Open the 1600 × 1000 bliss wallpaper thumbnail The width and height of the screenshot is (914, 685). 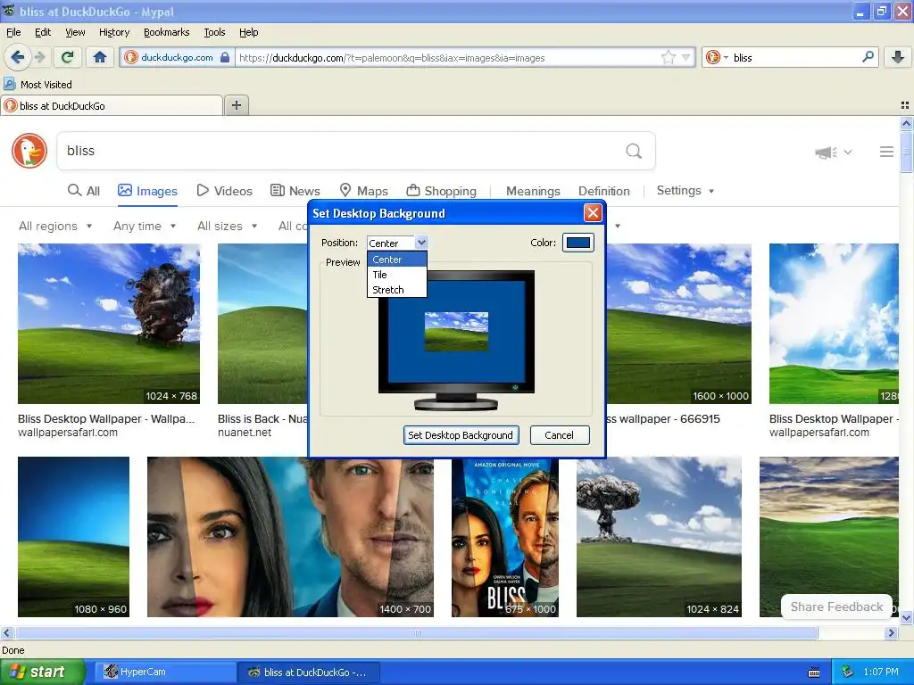[678, 324]
